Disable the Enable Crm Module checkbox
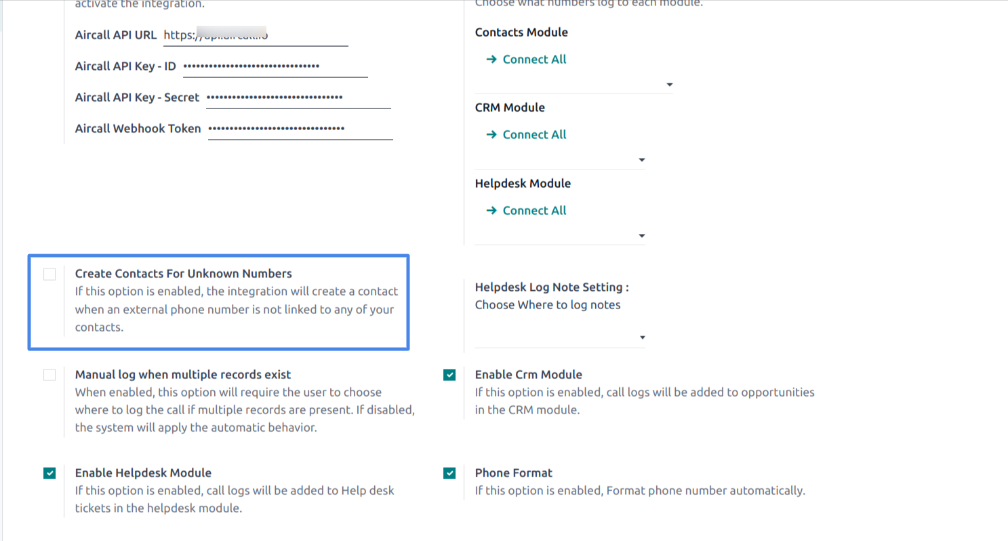Viewport: 1008px width, 541px height. click(449, 375)
